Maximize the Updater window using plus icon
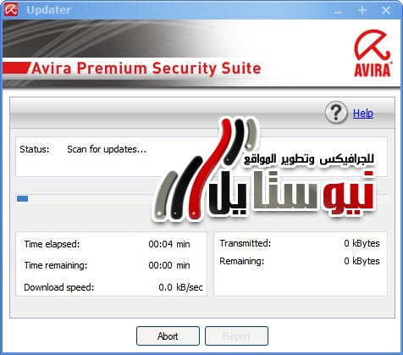This screenshot has height=355, width=403. tap(362, 10)
